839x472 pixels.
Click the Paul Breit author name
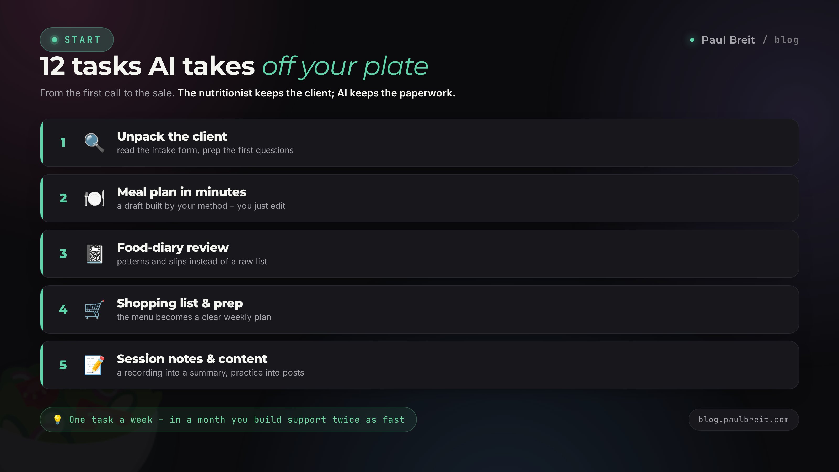click(x=728, y=40)
